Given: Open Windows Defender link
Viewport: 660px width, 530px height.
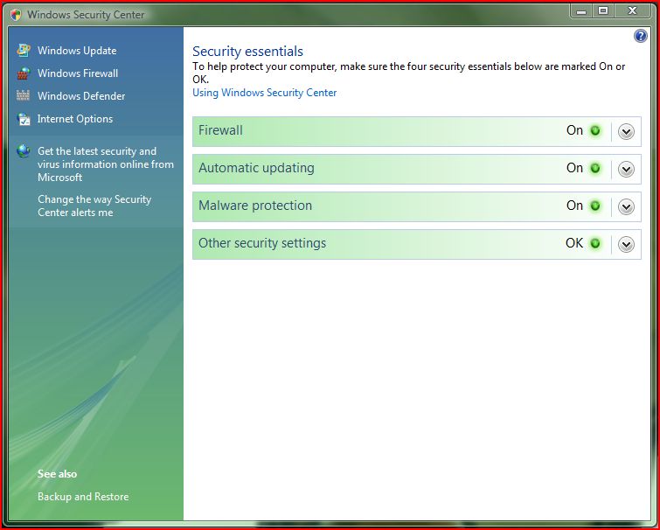Looking at the screenshot, I should 81,96.
